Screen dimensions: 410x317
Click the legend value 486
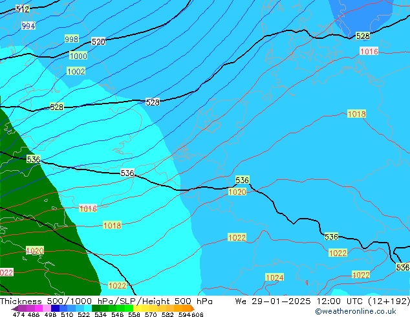pyautogui.click(x=34, y=314)
